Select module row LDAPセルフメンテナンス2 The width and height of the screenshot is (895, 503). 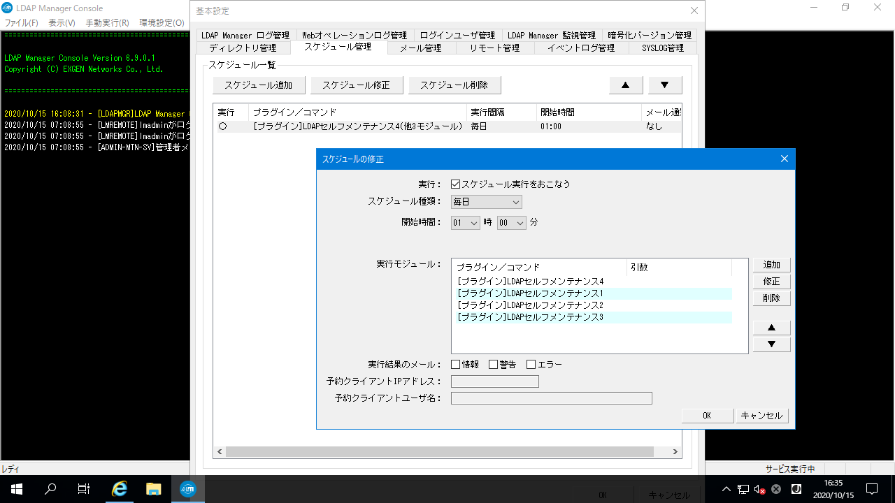click(592, 305)
